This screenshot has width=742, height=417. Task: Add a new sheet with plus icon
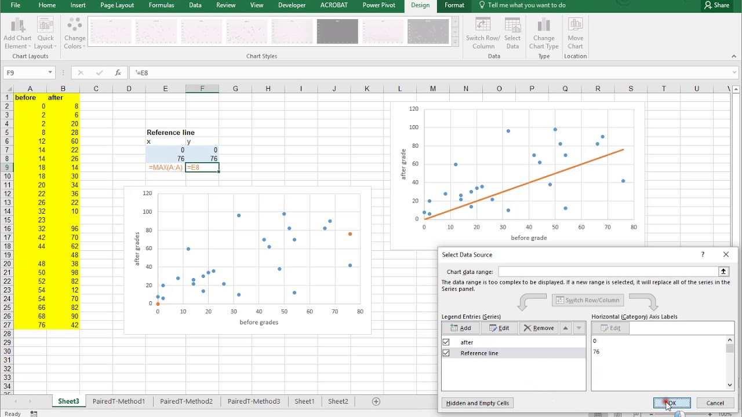pyautogui.click(x=376, y=401)
